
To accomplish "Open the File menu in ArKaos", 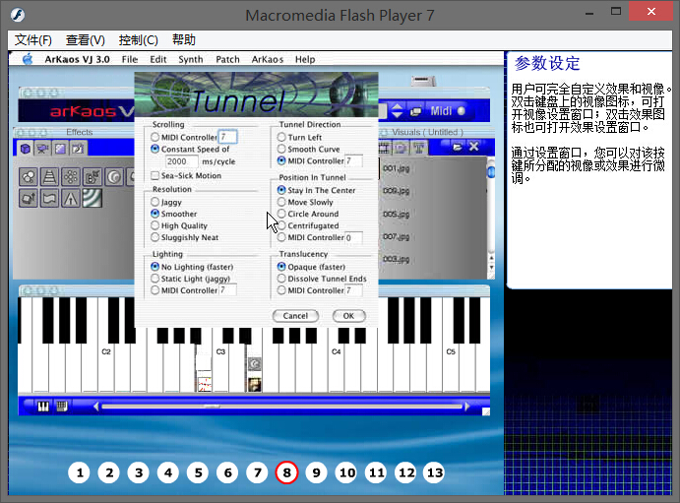I will 130,59.
